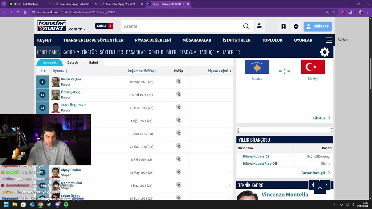Go to Chrome home page button
Viewport: 372px width, 209px height.
click(25, 12)
